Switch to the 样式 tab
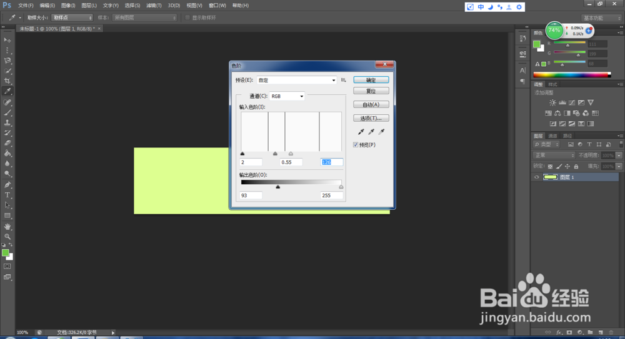Viewport: 625px width, 339px height. pos(553,84)
